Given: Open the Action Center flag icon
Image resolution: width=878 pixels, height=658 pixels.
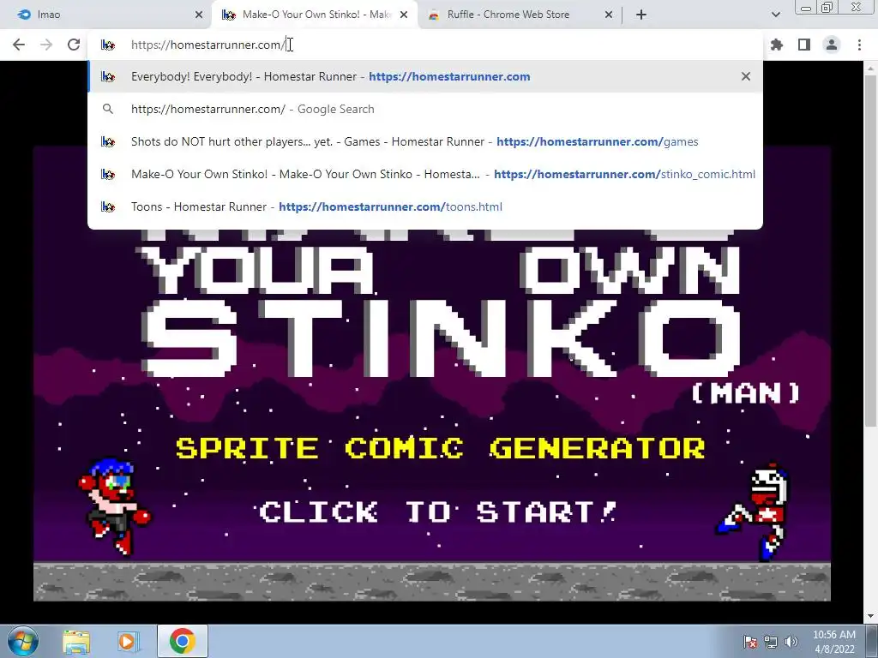Looking at the screenshot, I should point(750,642).
